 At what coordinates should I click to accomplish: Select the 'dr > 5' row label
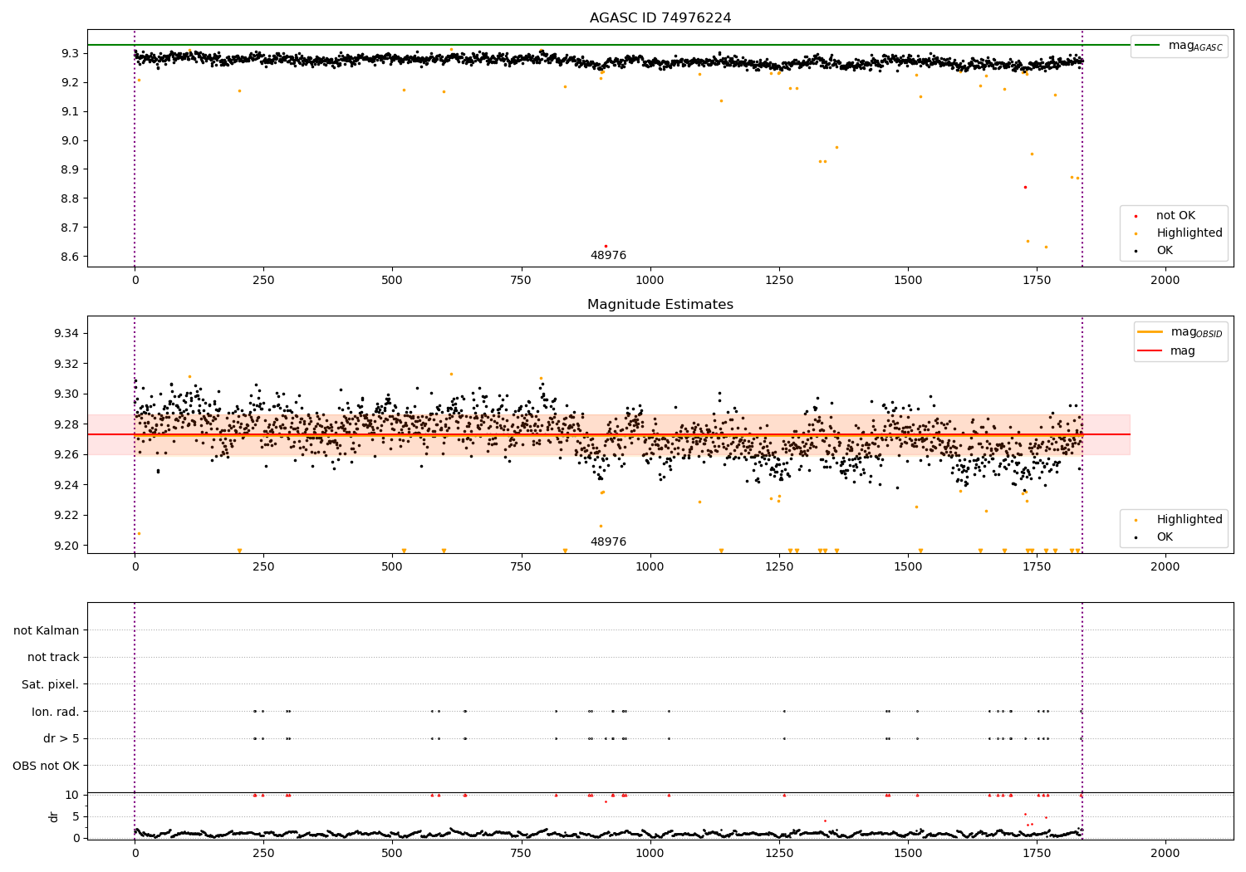tap(61, 738)
